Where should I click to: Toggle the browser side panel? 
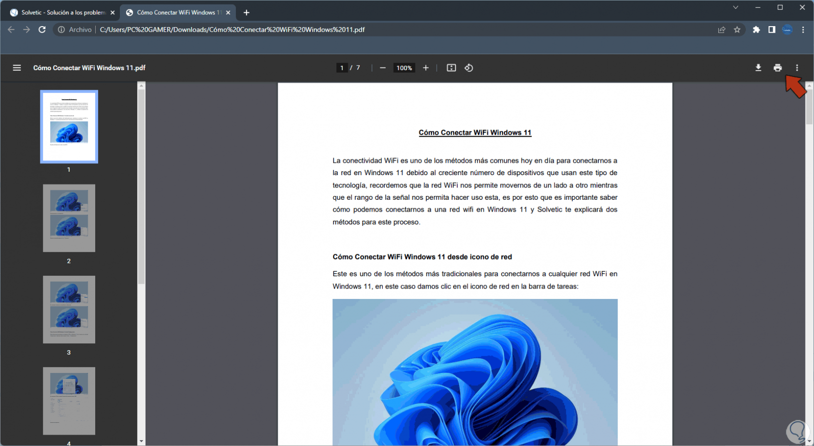(x=772, y=30)
